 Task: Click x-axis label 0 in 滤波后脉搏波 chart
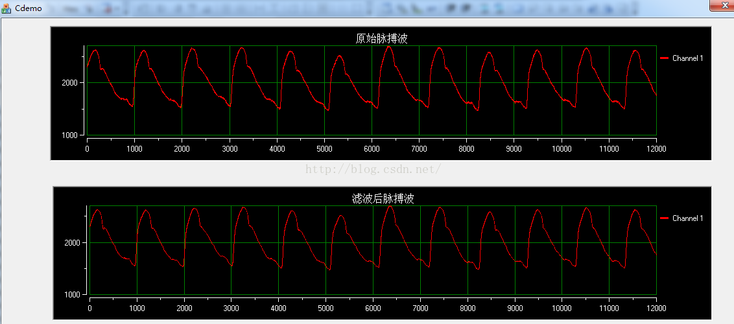pos(89,308)
